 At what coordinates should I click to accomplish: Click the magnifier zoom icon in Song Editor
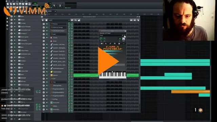46,11
